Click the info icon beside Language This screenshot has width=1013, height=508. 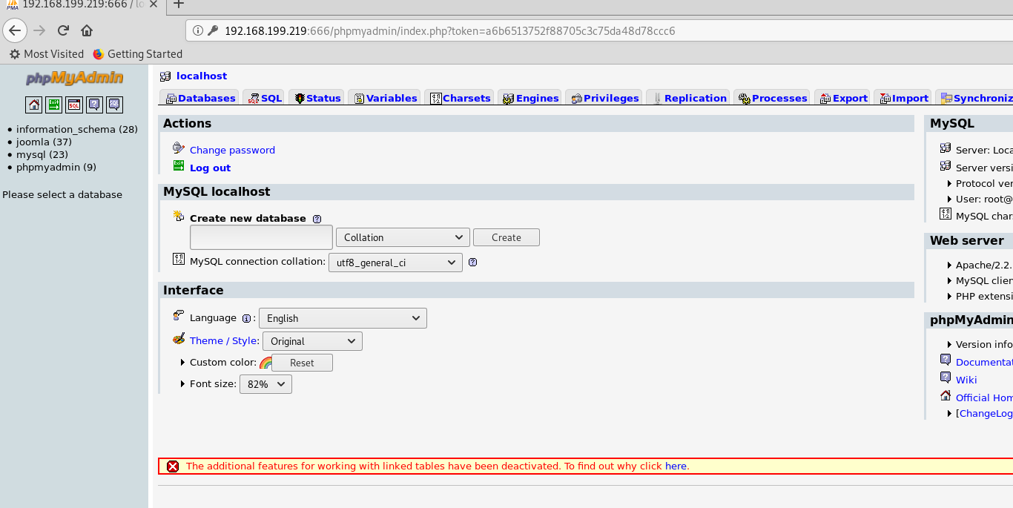coord(247,318)
